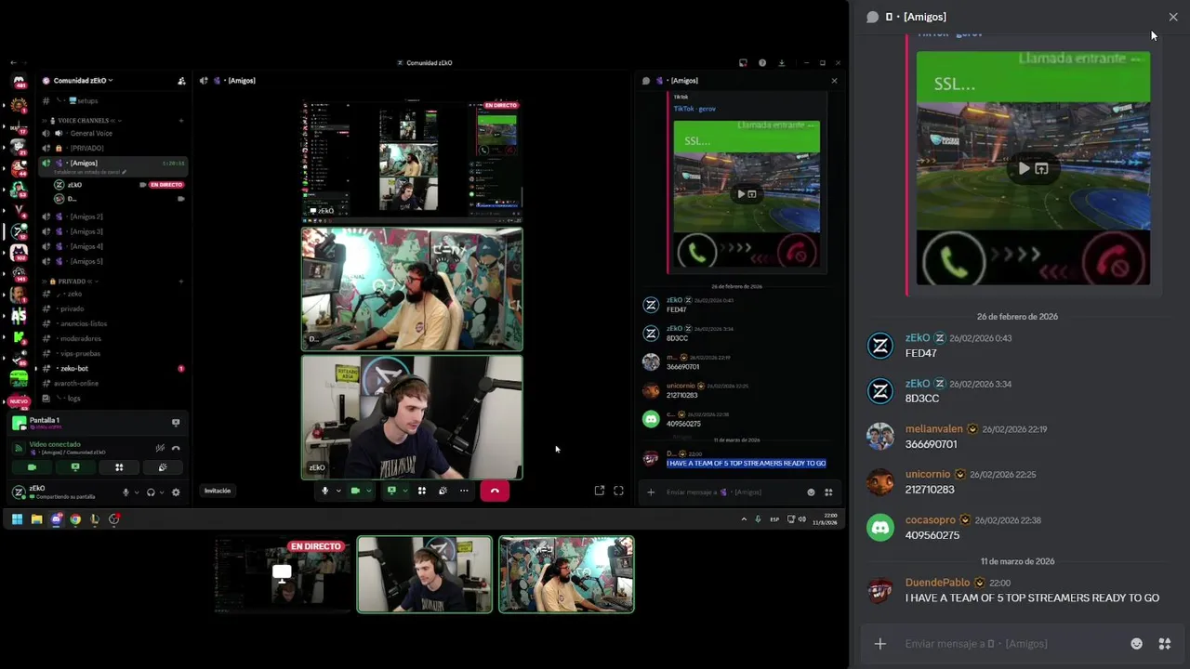Turn off the camera in the call control bar

(x=354, y=491)
